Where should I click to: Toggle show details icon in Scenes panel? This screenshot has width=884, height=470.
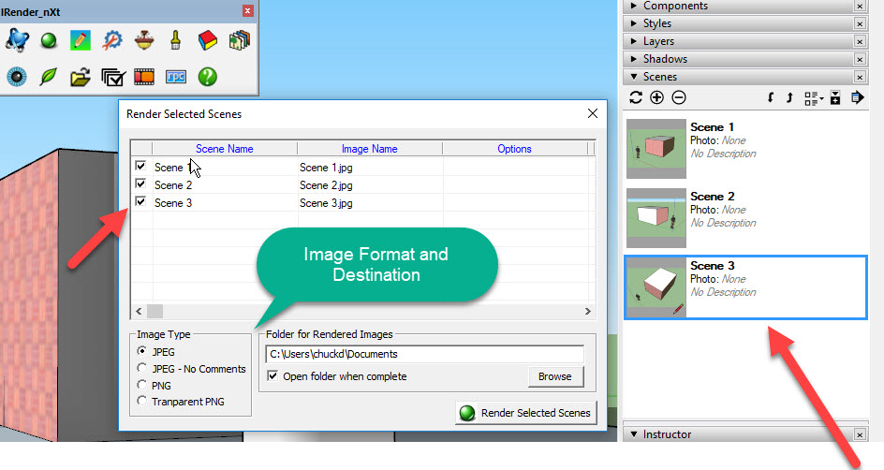coord(835,97)
